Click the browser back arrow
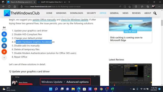Viewport: 163px width, 92px height. [x=4, y=7]
